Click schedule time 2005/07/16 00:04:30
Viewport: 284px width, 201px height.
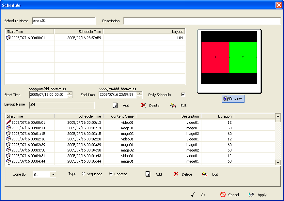tap(84, 150)
